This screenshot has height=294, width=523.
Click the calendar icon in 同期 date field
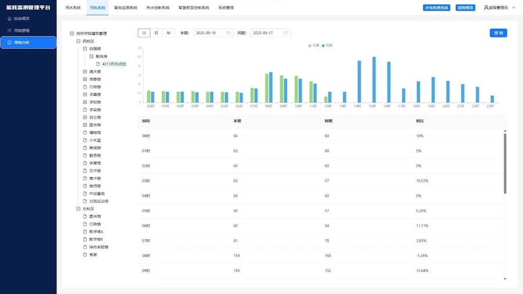coord(285,33)
